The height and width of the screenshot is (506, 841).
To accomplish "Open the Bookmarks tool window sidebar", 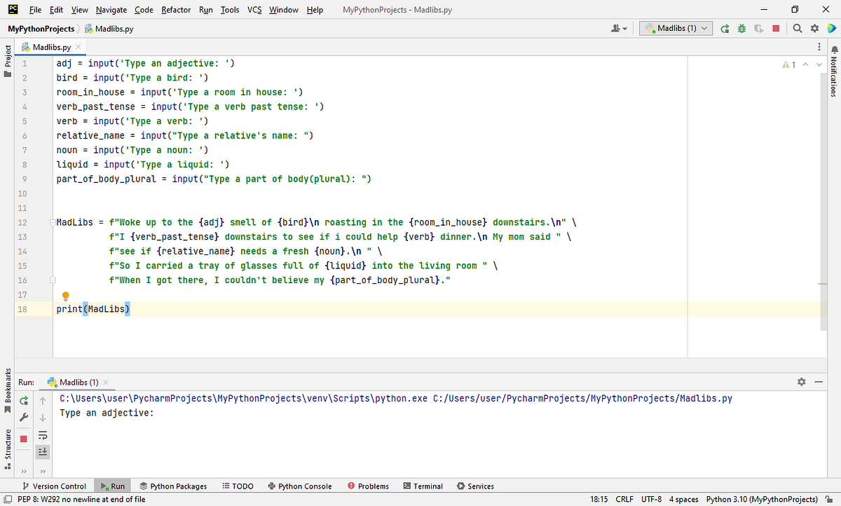I will pyautogui.click(x=8, y=392).
